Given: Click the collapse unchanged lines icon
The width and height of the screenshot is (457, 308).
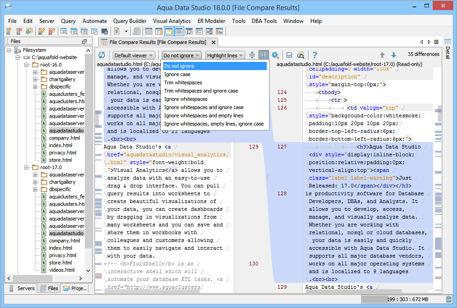Looking at the screenshot, I should [252, 55].
